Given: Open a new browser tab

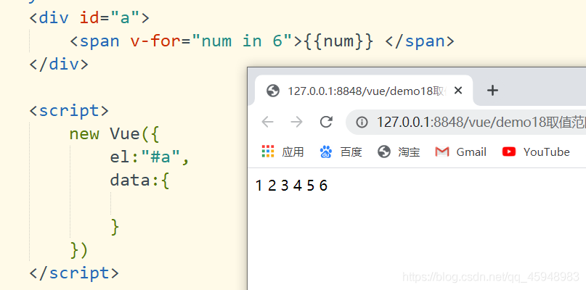Looking at the screenshot, I should click(492, 91).
